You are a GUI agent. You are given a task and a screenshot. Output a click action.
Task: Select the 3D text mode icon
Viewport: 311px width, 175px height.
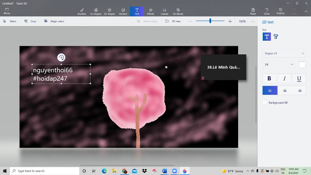(276, 37)
